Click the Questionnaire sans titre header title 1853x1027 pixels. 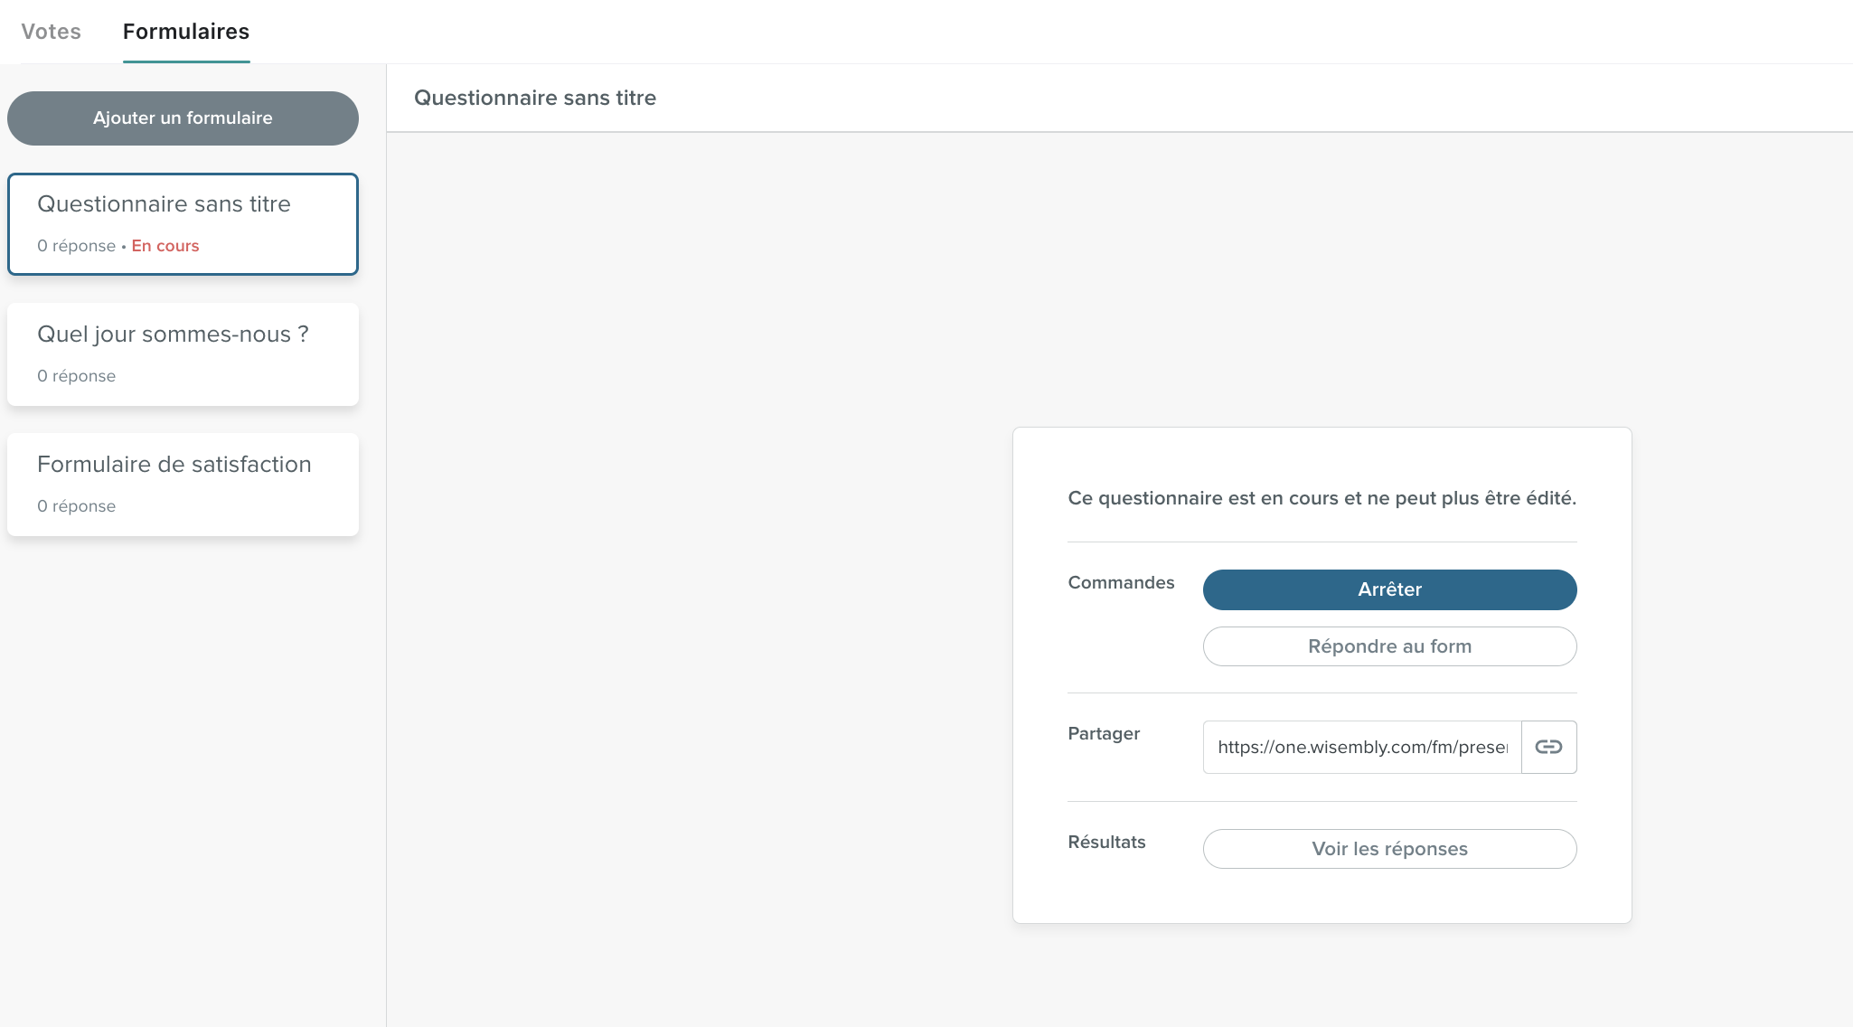(x=535, y=98)
